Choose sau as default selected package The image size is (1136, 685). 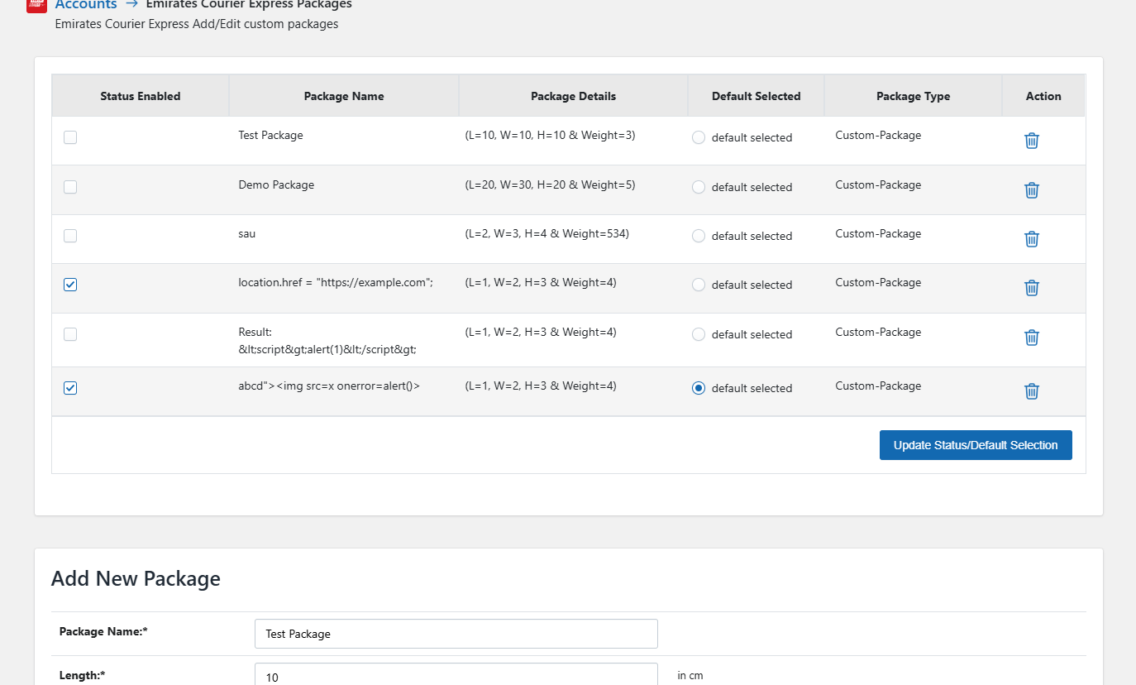pyautogui.click(x=699, y=236)
